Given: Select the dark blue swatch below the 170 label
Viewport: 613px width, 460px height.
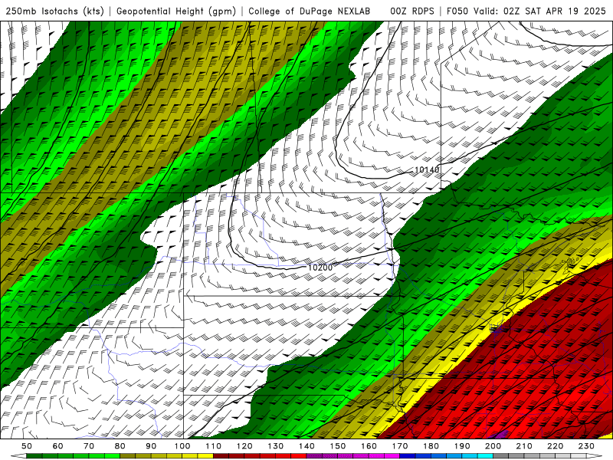Looking at the screenshot, I should [407, 455].
